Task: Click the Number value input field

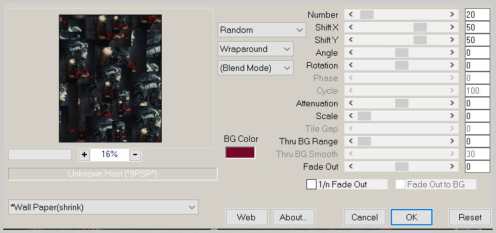Action: pyautogui.click(x=478, y=15)
